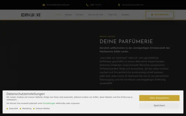Click the email envelope icon in top bar
Screen dimensions: 186x116
point(44,5)
